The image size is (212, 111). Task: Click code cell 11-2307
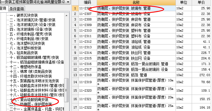[88, 14]
